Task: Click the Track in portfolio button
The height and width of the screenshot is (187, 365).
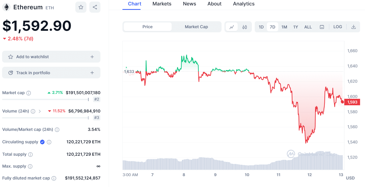Action: coord(51,73)
